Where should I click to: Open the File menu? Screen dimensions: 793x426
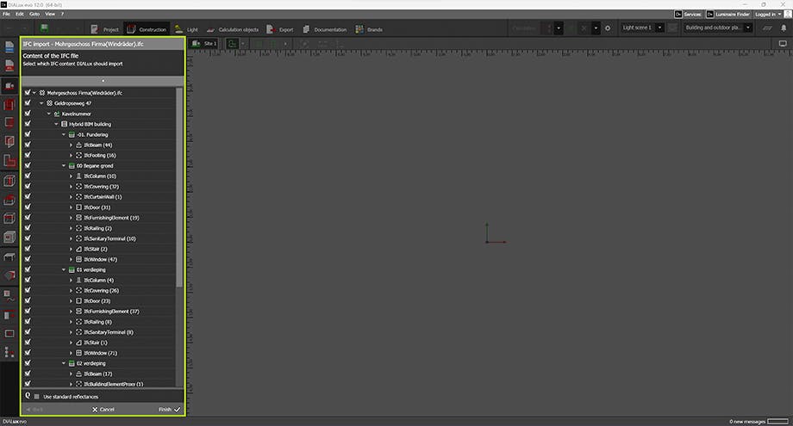pyautogui.click(x=6, y=14)
